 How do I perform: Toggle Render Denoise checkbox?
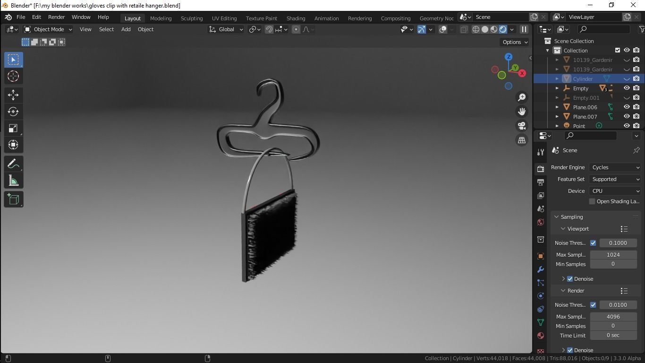coord(570,350)
